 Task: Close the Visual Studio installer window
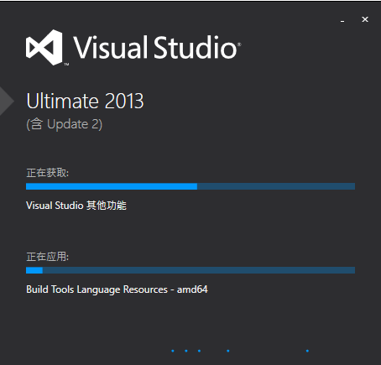coord(365,19)
